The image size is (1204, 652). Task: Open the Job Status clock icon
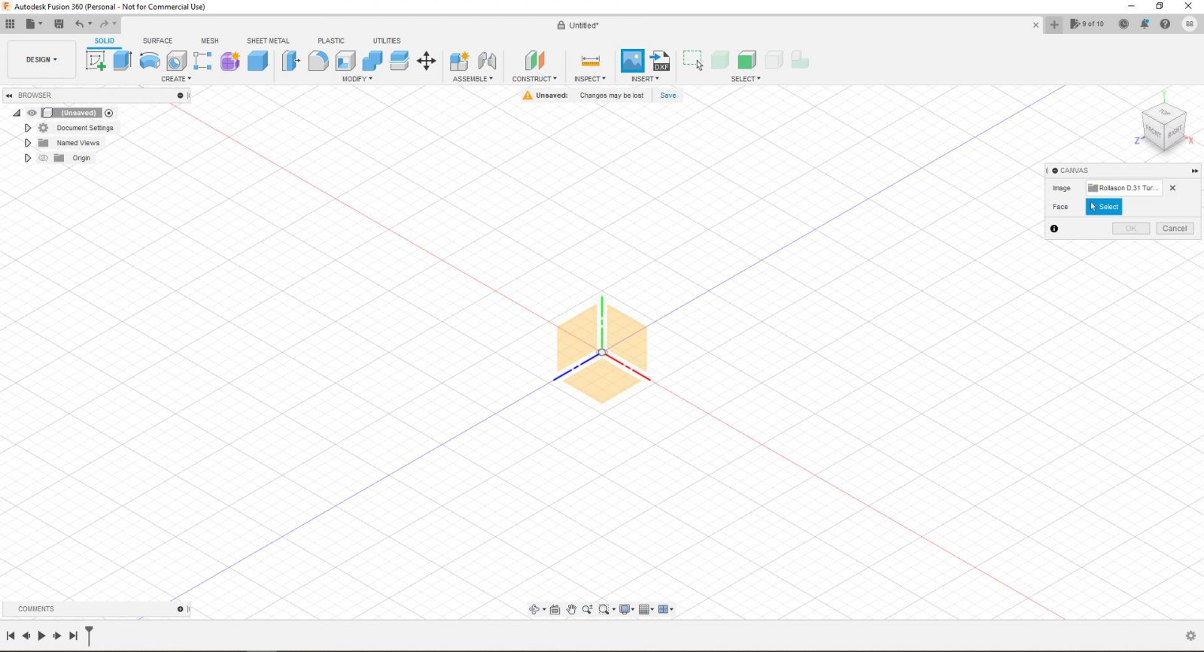tap(1123, 24)
